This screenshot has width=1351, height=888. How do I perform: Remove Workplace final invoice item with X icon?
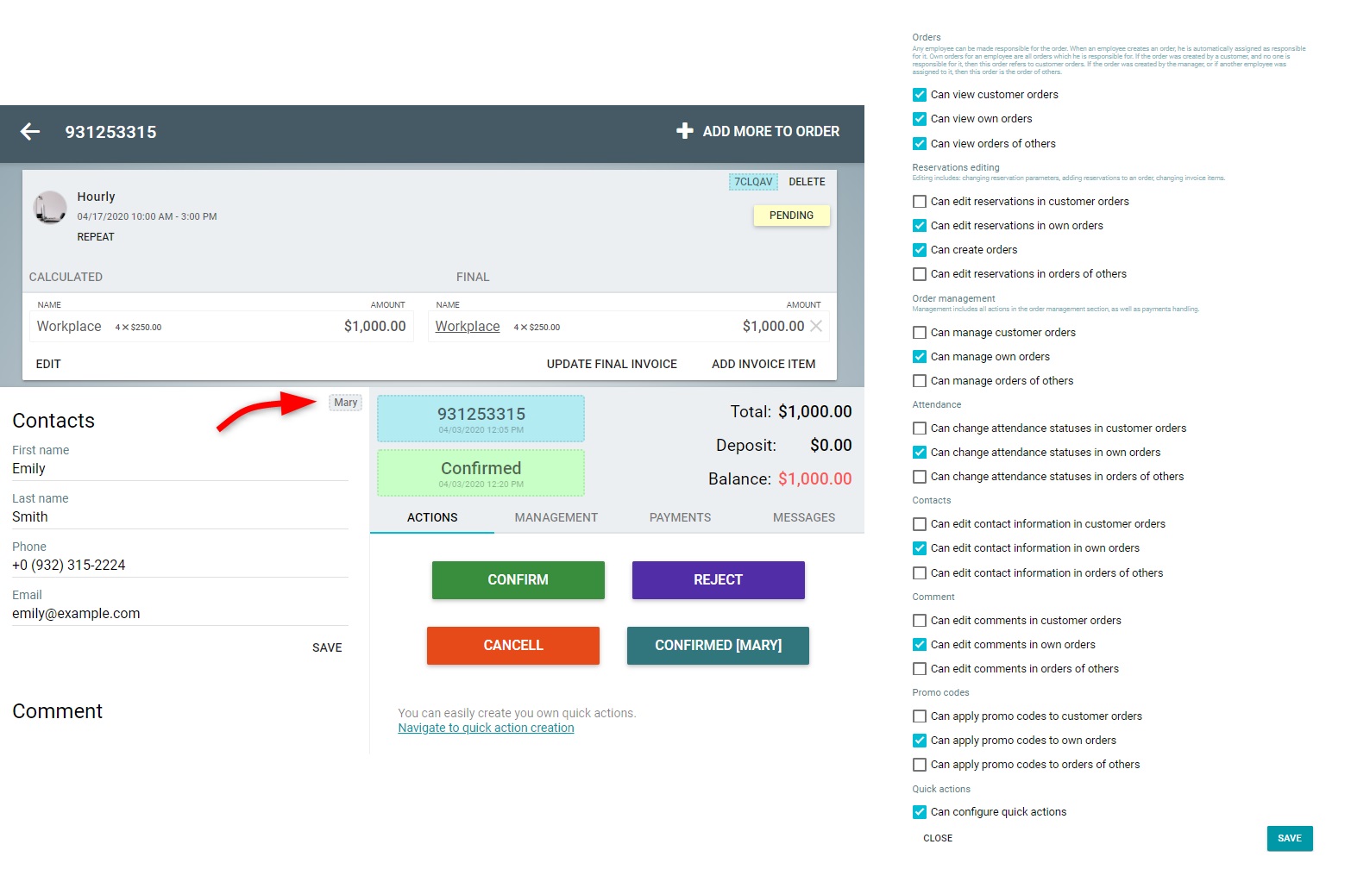click(816, 326)
